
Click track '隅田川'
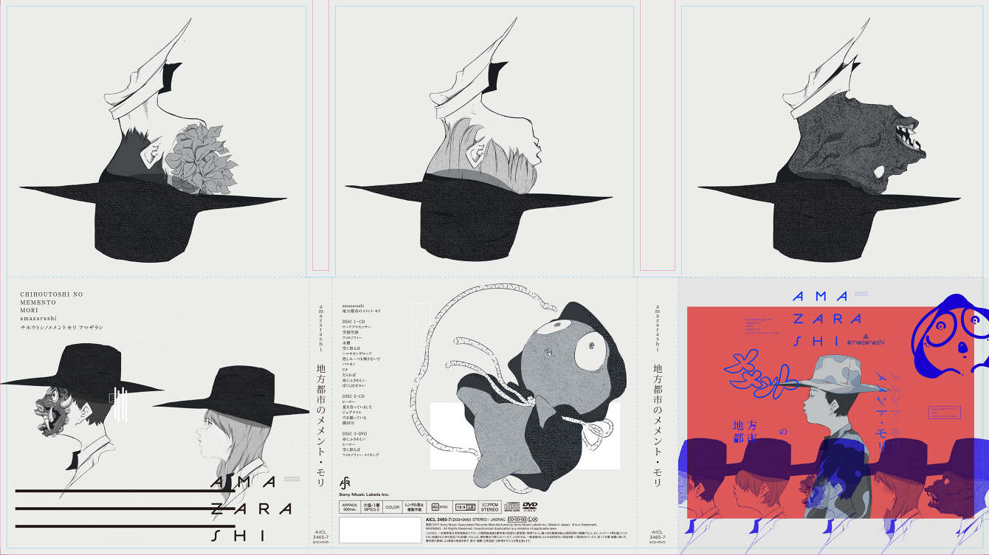click(348, 423)
